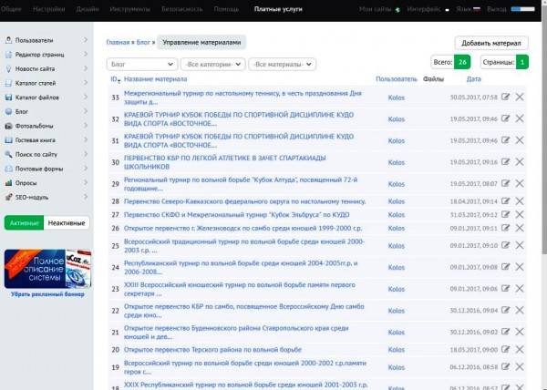Go to Блог breadcrumb link
Image resolution: width=547 pixels, height=390 pixels.
(x=143, y=43)
